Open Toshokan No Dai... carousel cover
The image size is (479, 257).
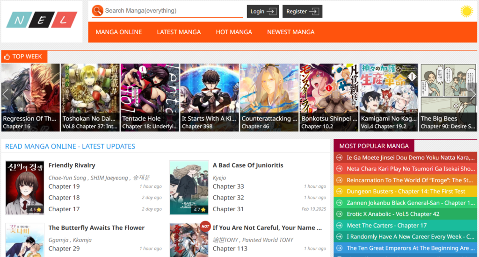click(90, 97)
